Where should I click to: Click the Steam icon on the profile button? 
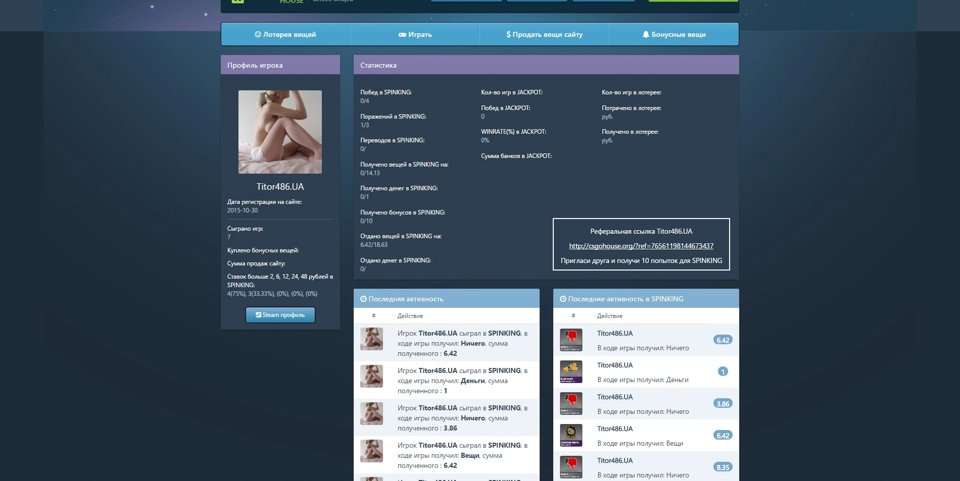[258, 315]
